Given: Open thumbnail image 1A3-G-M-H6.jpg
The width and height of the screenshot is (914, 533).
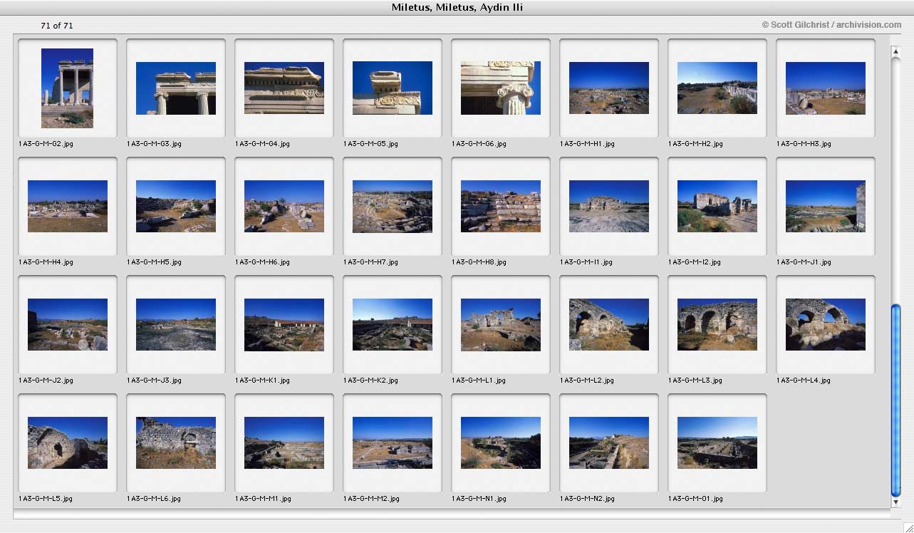Looking at the screenshot, I should pyautogui.click(x=284, y=207).
